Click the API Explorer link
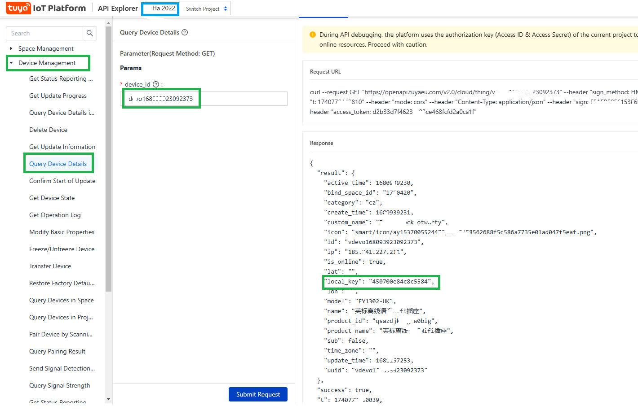This screenshot has width=638, height=410. [118, 8]
